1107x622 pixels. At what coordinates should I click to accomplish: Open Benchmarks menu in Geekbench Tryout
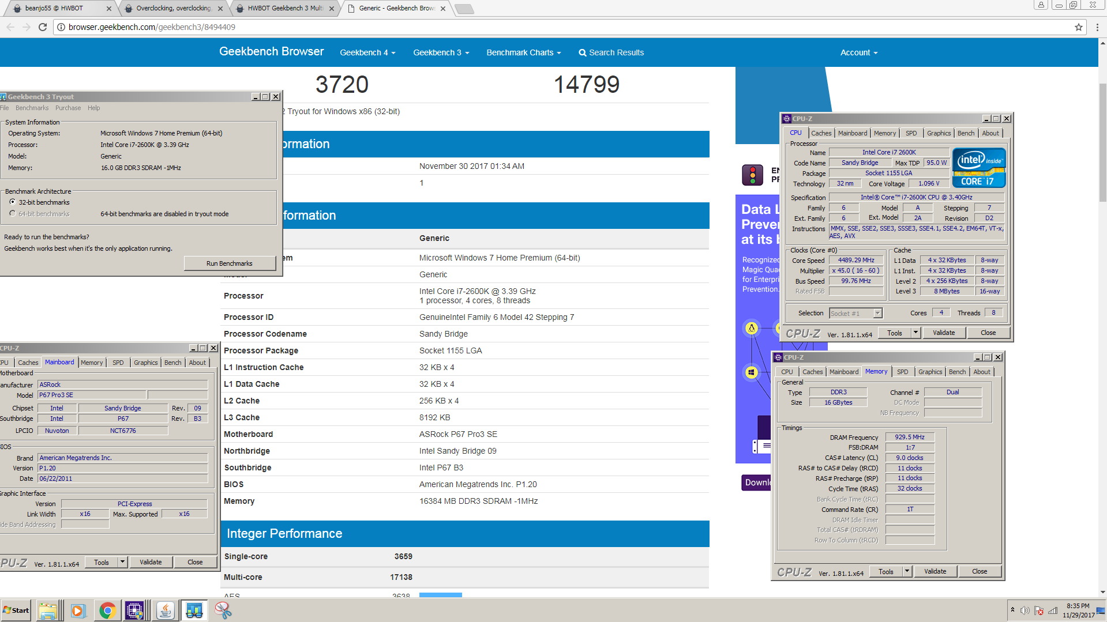32,108
